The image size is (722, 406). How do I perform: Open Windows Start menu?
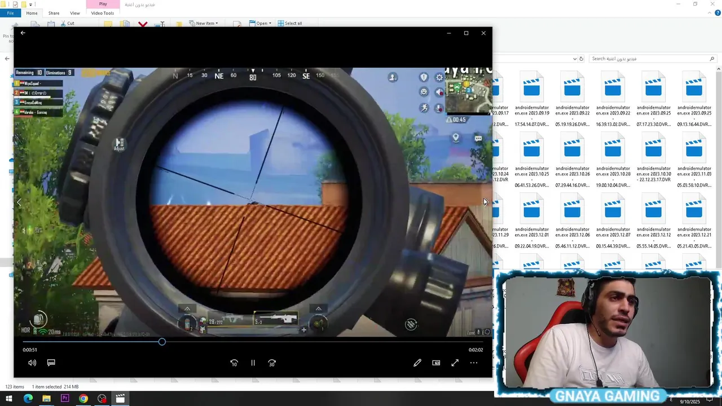click(x=8, y=399)
